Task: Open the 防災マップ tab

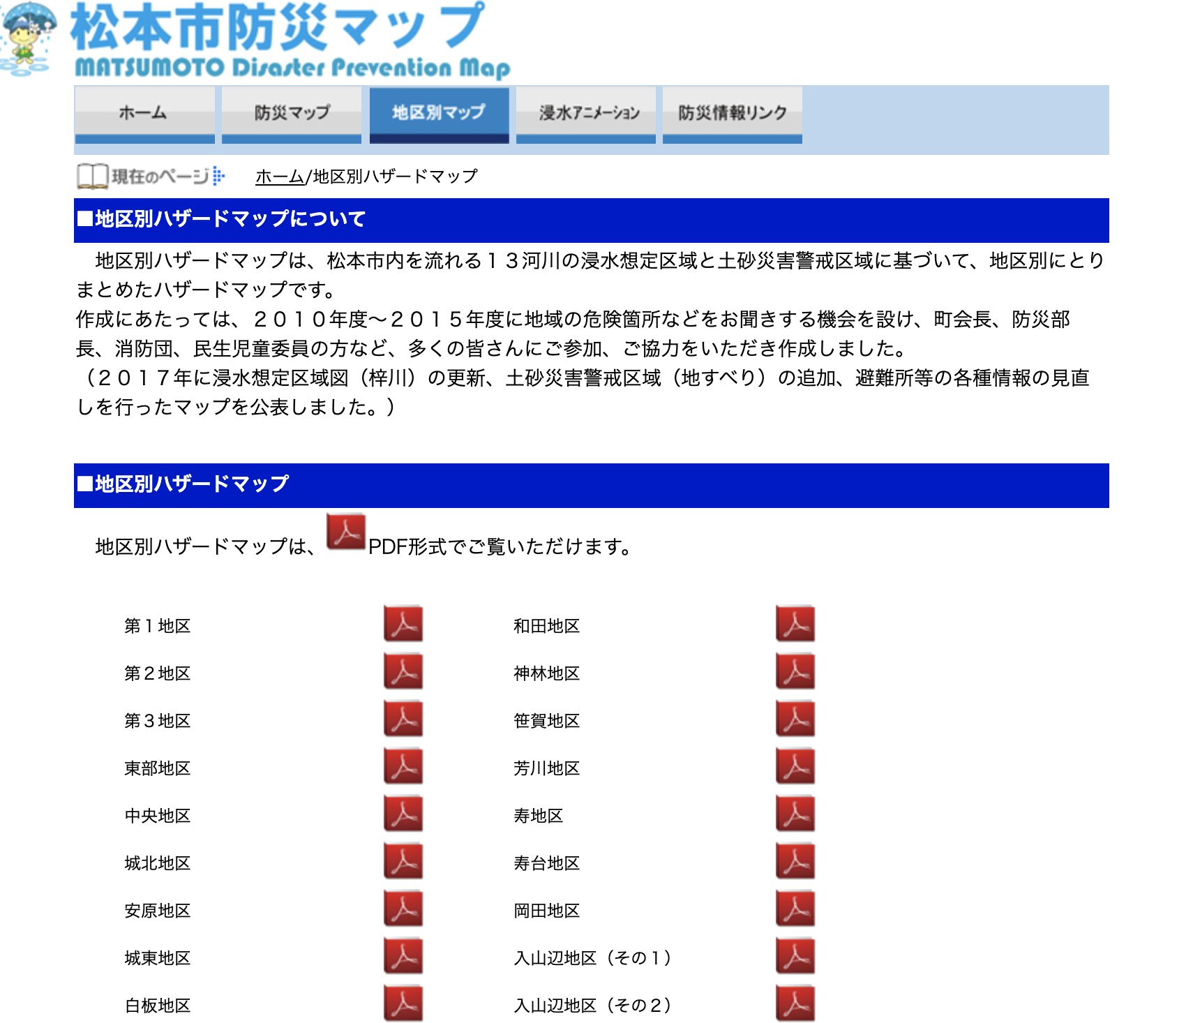Action: point(292,114)
